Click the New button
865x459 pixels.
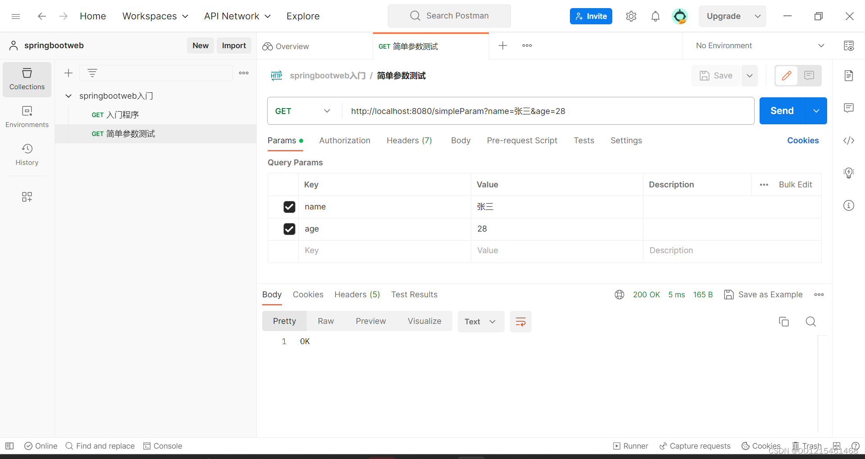pos(200,45)
